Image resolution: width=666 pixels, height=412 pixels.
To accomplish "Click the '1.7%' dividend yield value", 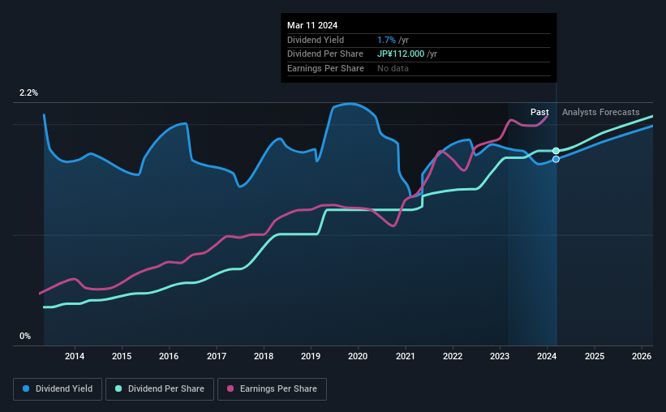I will click(x=386, y=40).
